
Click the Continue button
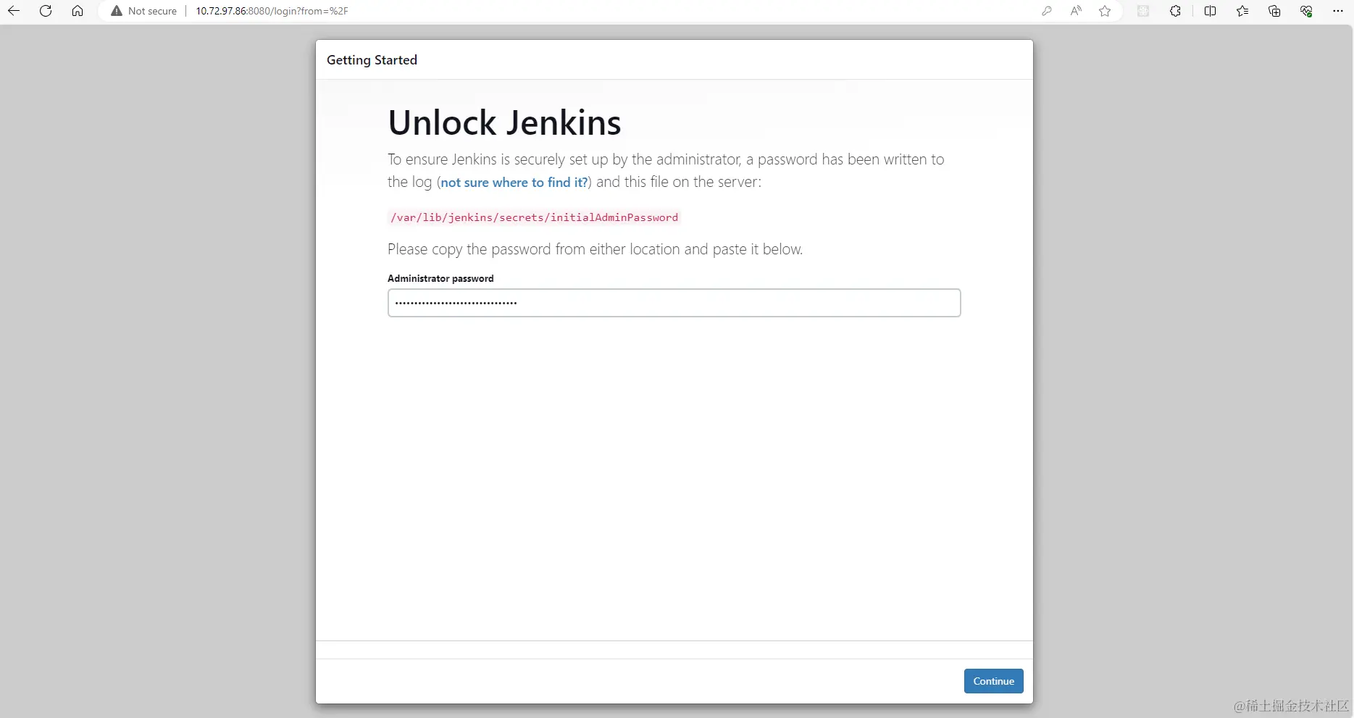(993, 681)
